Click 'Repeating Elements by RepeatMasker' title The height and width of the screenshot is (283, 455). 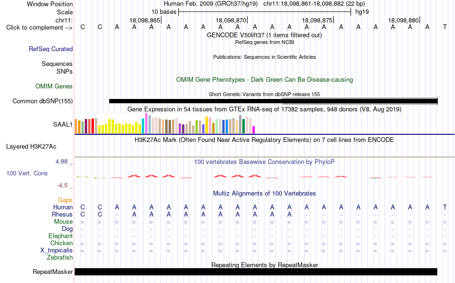click(265, 265)
